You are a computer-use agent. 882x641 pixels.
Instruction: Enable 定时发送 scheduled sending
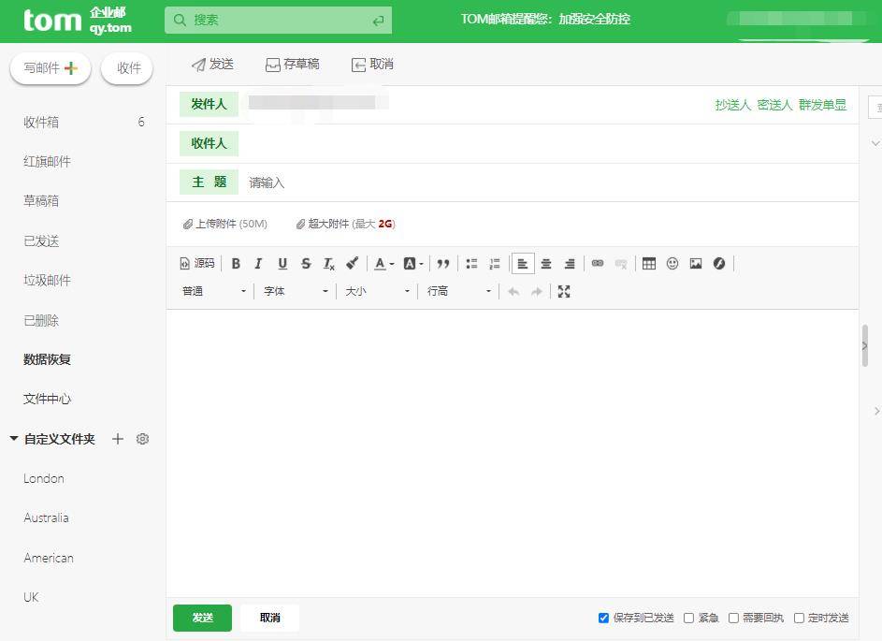(797, 618)
